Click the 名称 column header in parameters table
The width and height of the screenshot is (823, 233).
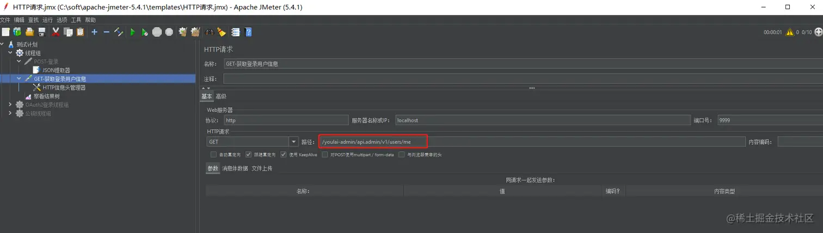304,191
